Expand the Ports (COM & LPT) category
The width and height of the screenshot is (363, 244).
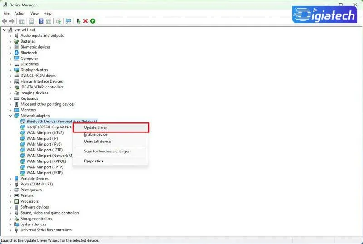(x=10, y=185)
